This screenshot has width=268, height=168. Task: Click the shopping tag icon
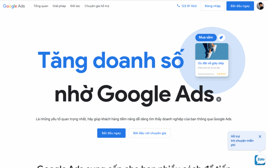[x=221, y=37]
